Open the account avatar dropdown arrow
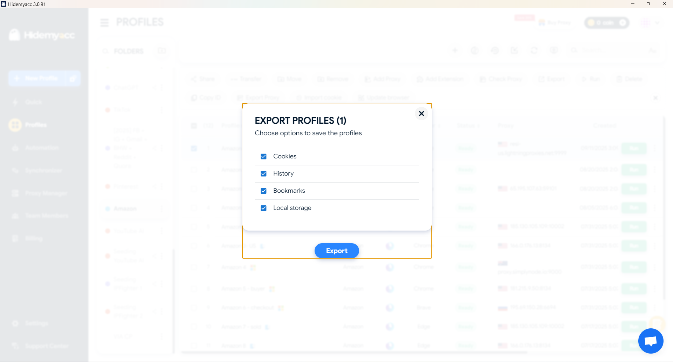This screenshot has width=673, height=362. tap(657, 23)
